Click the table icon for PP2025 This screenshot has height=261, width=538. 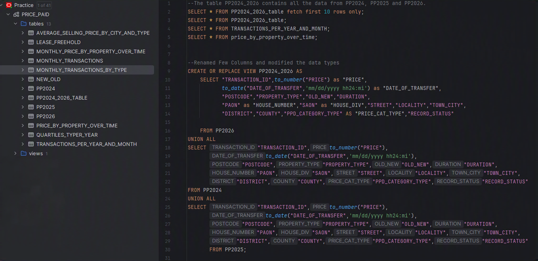tap(31, 107)
